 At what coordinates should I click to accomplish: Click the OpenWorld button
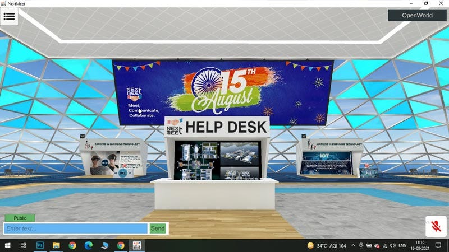tap(417, 16)
